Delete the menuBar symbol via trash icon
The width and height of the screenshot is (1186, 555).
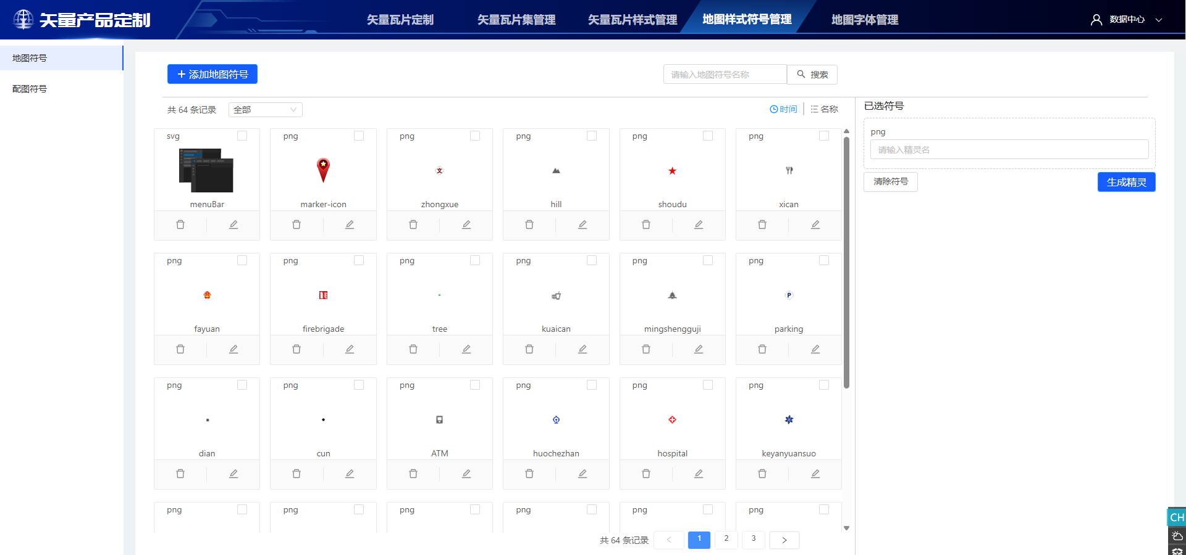coord(180,224)
